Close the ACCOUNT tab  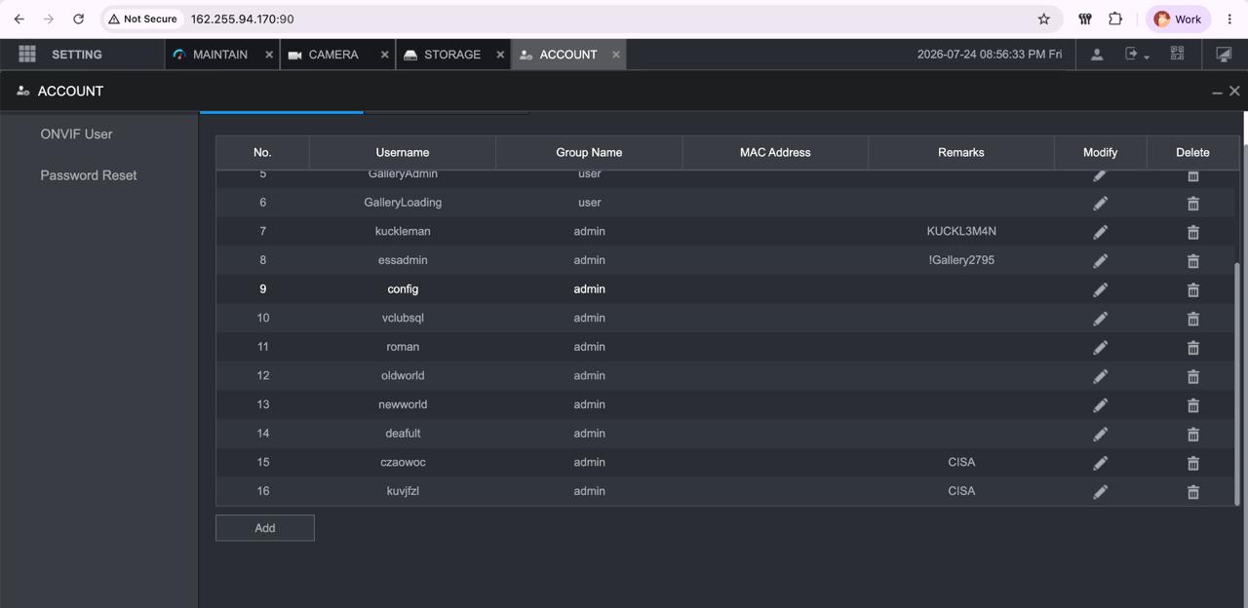[x=615, y=55]
